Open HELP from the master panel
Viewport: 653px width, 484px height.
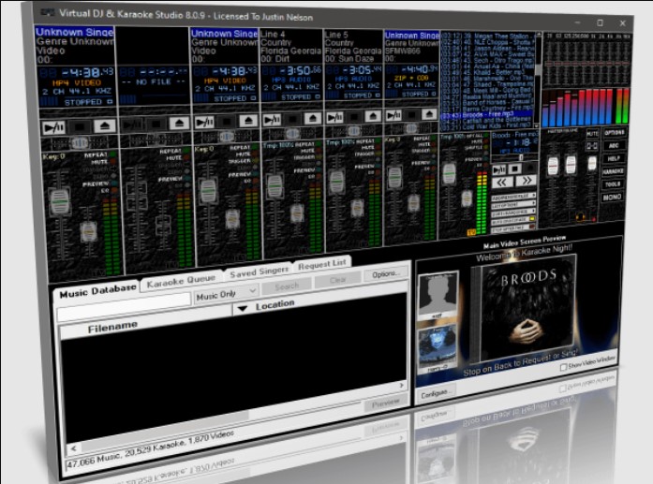[614, 158]
